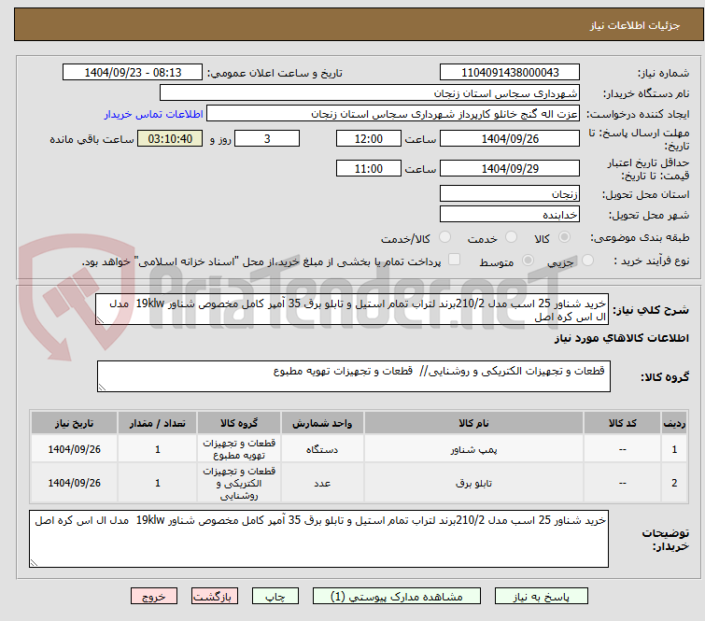Click the گروه کالا textarea
This screenshot has height=621, width=705.
point(354,376)
